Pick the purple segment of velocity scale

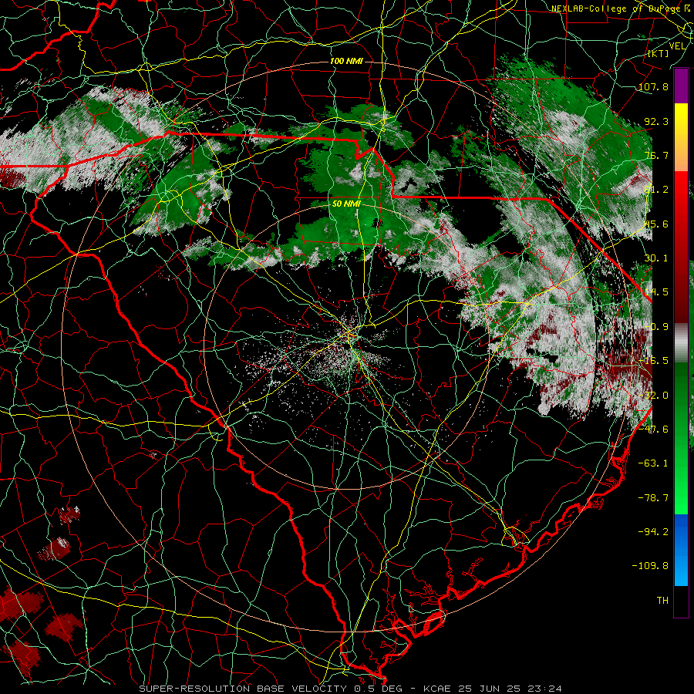pyautogui.click(x=681, y=86)
